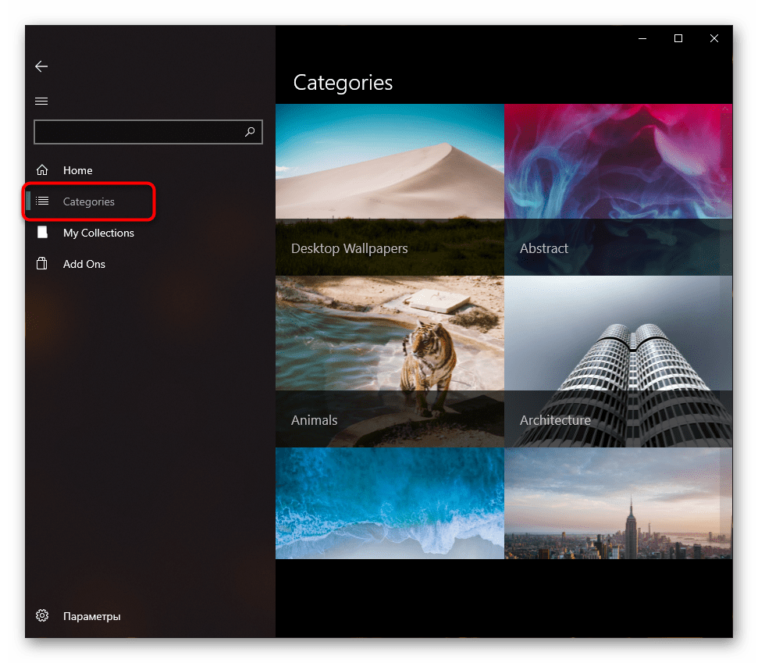
Task: Open the Home menu item
Action: pyautogui.click(x=78, y=170)
